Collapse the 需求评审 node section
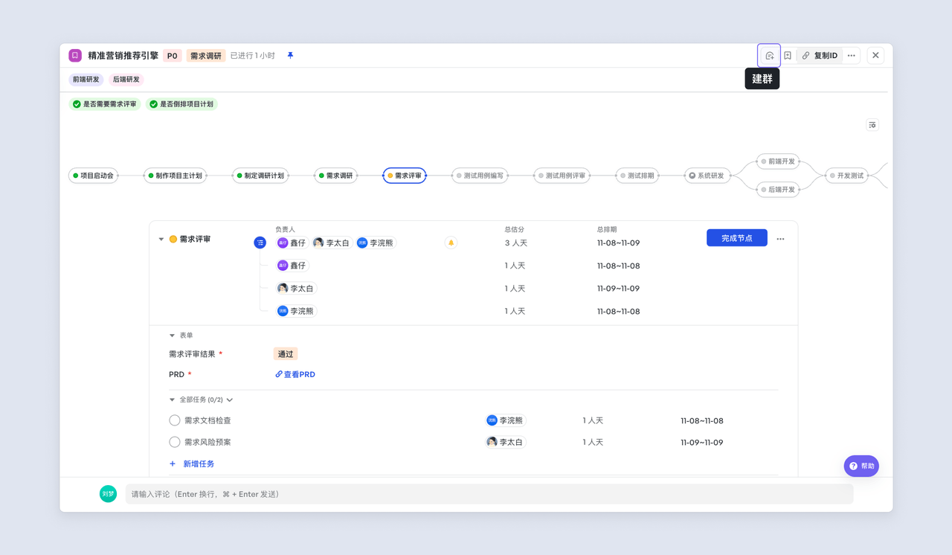Screen dimensions: 952x555 [161, 240]
